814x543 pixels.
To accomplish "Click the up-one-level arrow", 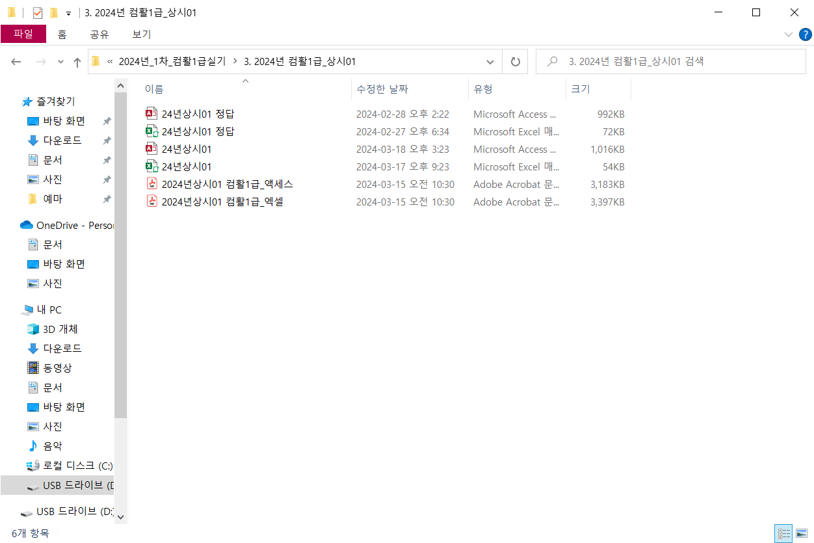I will point(77,62).
